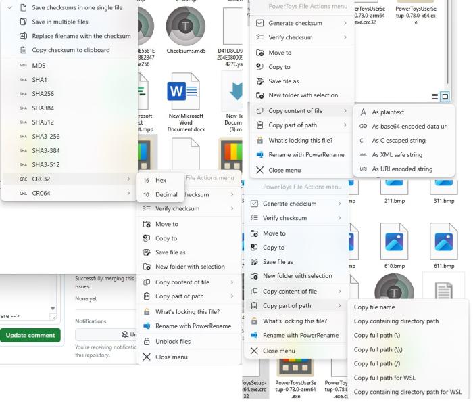Select the 611.bmp image file
The height and width of the screenshot is (402, 473).
coord(444,246)
